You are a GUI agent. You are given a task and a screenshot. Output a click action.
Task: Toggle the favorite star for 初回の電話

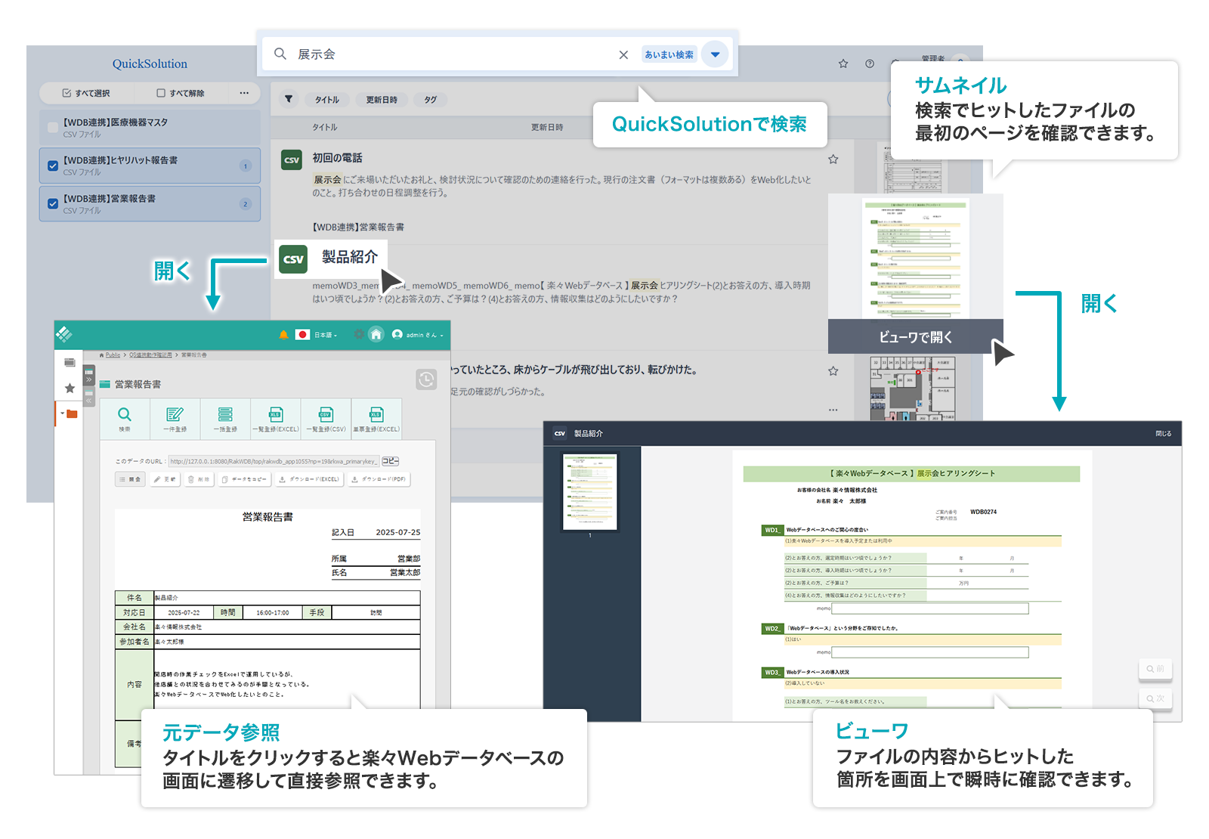[833, 159]
